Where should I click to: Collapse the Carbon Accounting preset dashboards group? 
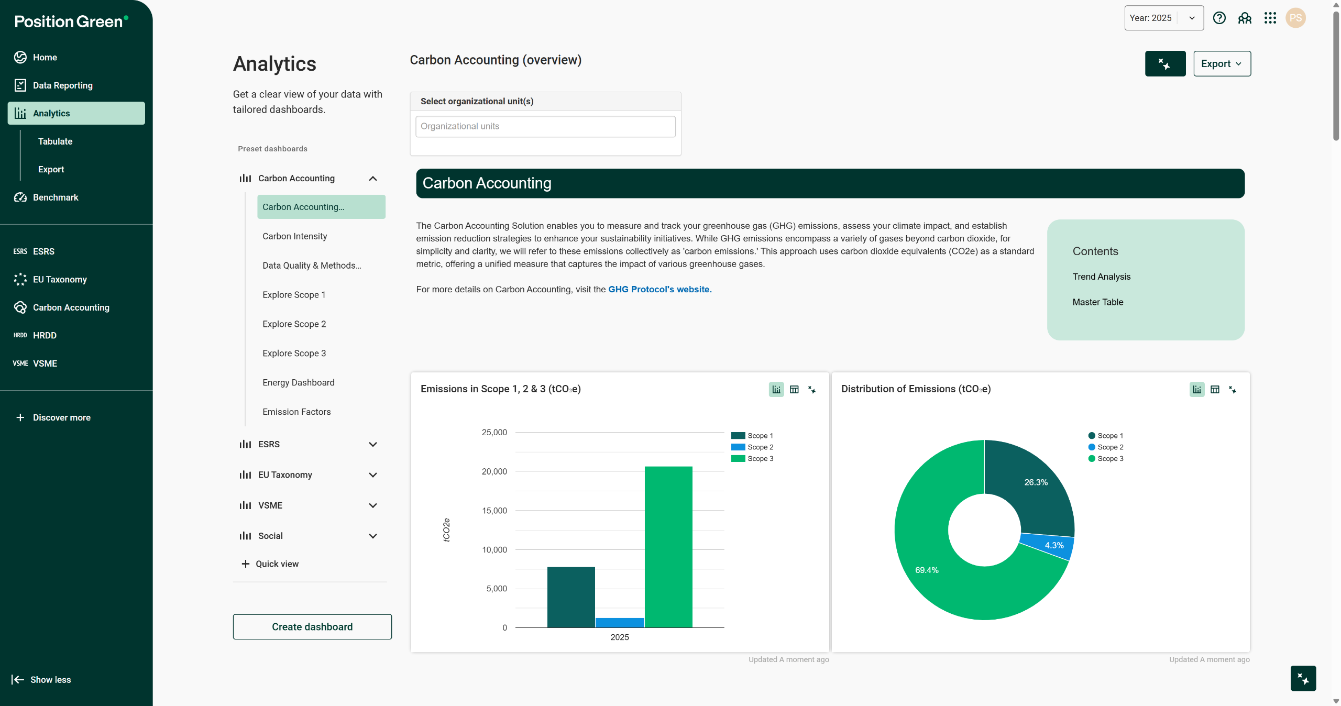pos(372,179)
